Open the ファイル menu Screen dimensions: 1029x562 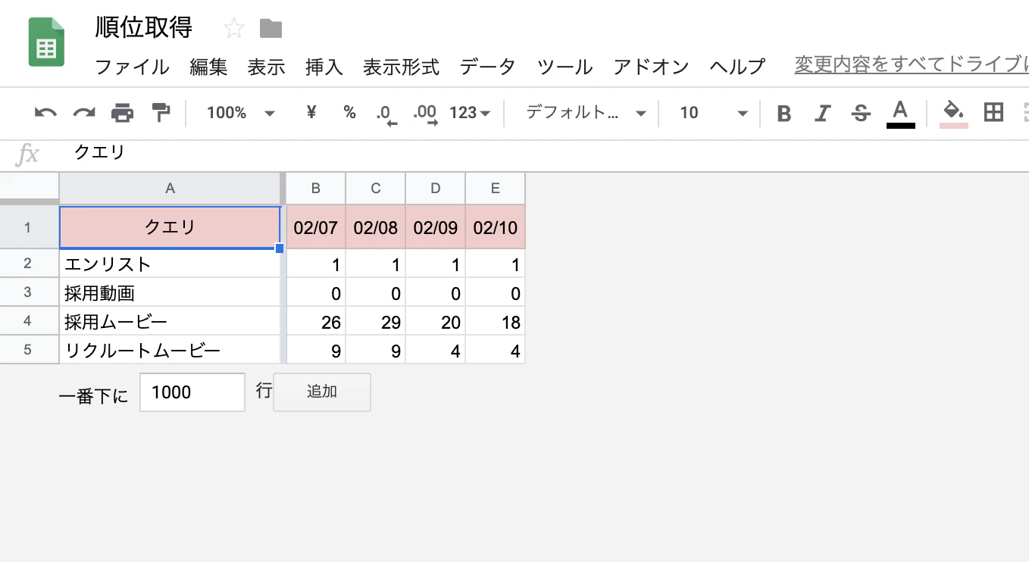point(132,67)
